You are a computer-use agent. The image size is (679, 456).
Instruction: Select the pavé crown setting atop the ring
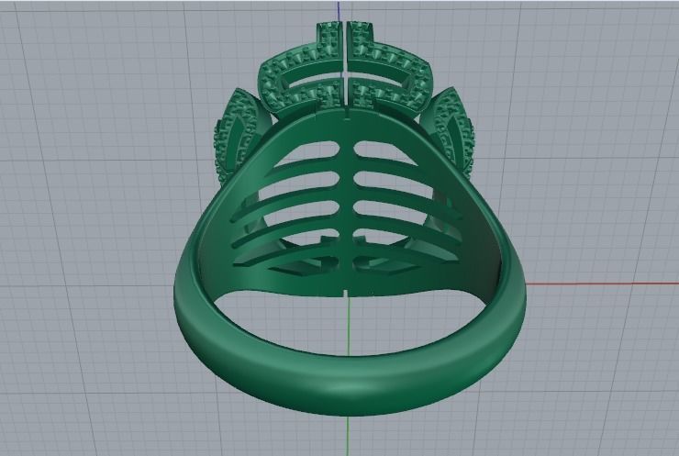coord(345,70)
